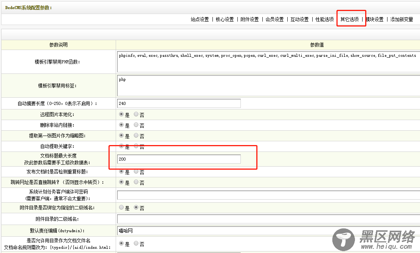The width and height of the screenshot is (420, 253).
Task: Click the 附件目录的二级域名 label text
Action: (57, 219)
